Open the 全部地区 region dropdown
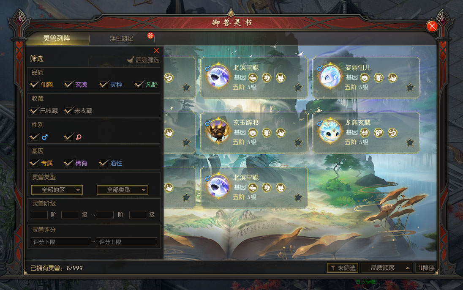Viewport: 463px width, 290px height. point(57,190)
